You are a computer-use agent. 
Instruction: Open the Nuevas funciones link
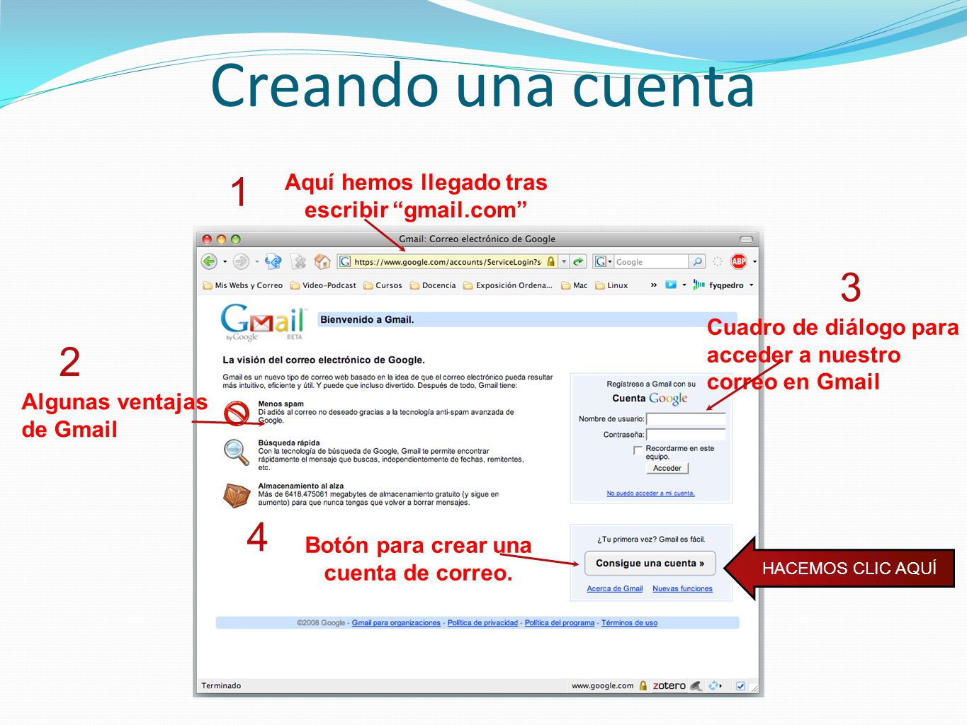(682, 588)
